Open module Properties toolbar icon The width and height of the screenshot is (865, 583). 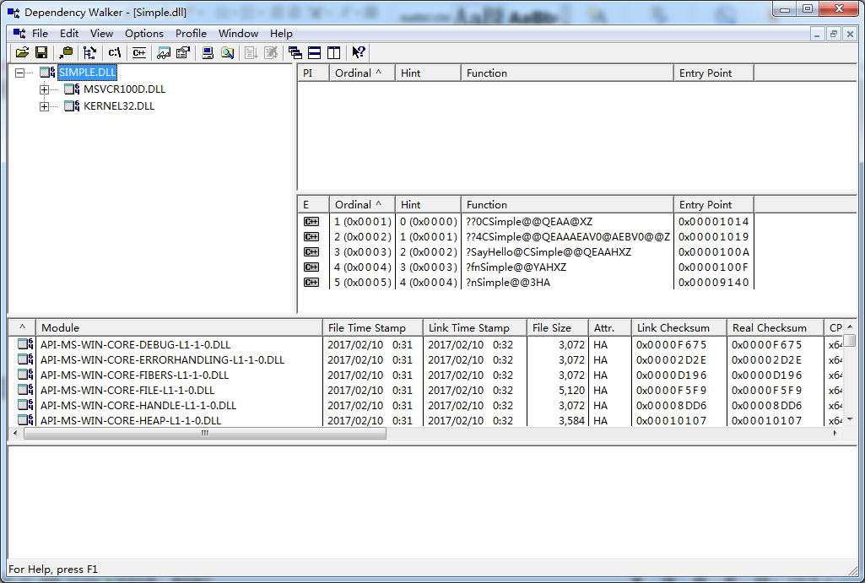(x=182, y=53)
